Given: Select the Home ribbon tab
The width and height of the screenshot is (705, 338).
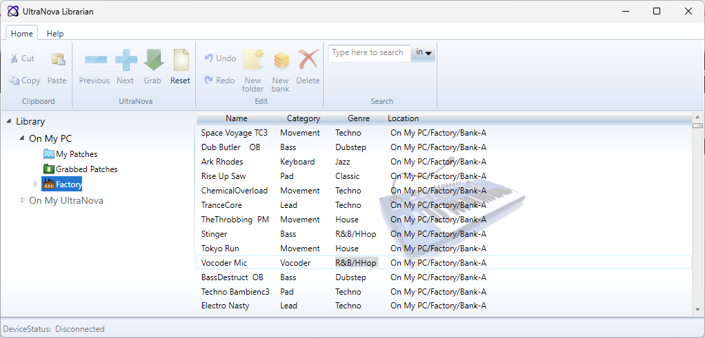Looking at the screenshot, I should pos(22,34).
